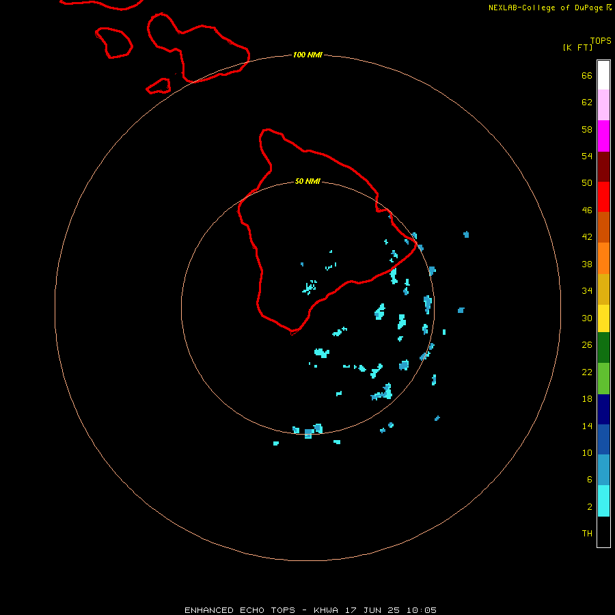Viewport: 615px width, 615px height.
Task: Choose the dark orange legend swatch
Action: pos(603,227)
